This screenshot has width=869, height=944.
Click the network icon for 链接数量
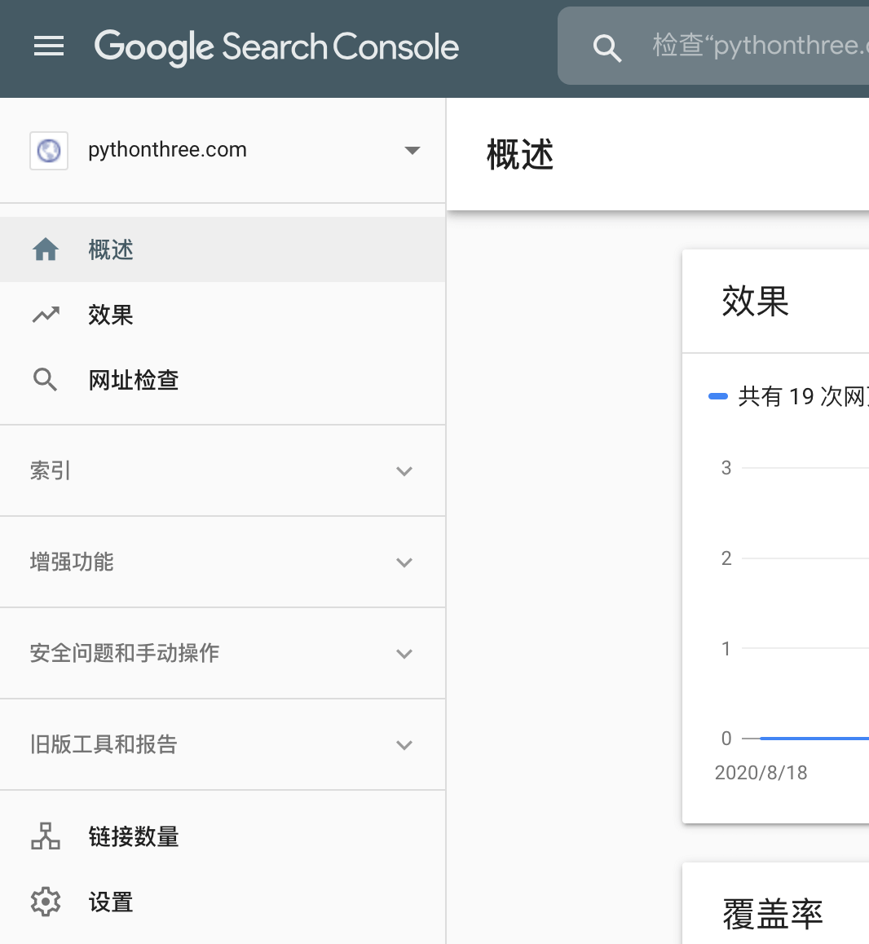pos(45,836)
